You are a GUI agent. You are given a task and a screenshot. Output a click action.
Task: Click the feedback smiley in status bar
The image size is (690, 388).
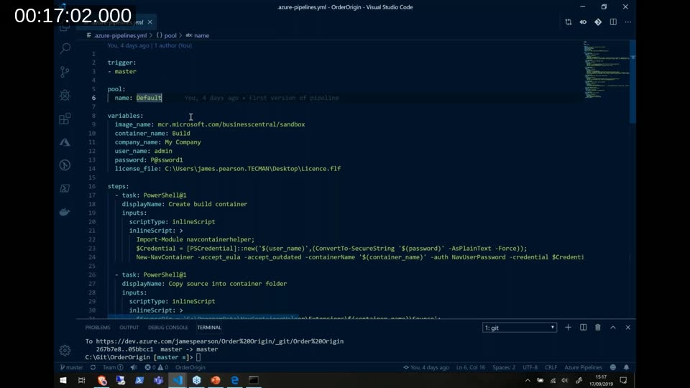pyautogui.click(x=613, y=367)
